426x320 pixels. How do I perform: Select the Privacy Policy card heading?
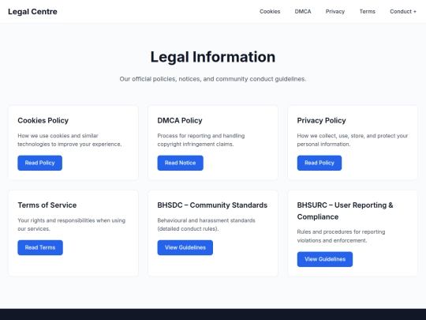click(321, 121)
